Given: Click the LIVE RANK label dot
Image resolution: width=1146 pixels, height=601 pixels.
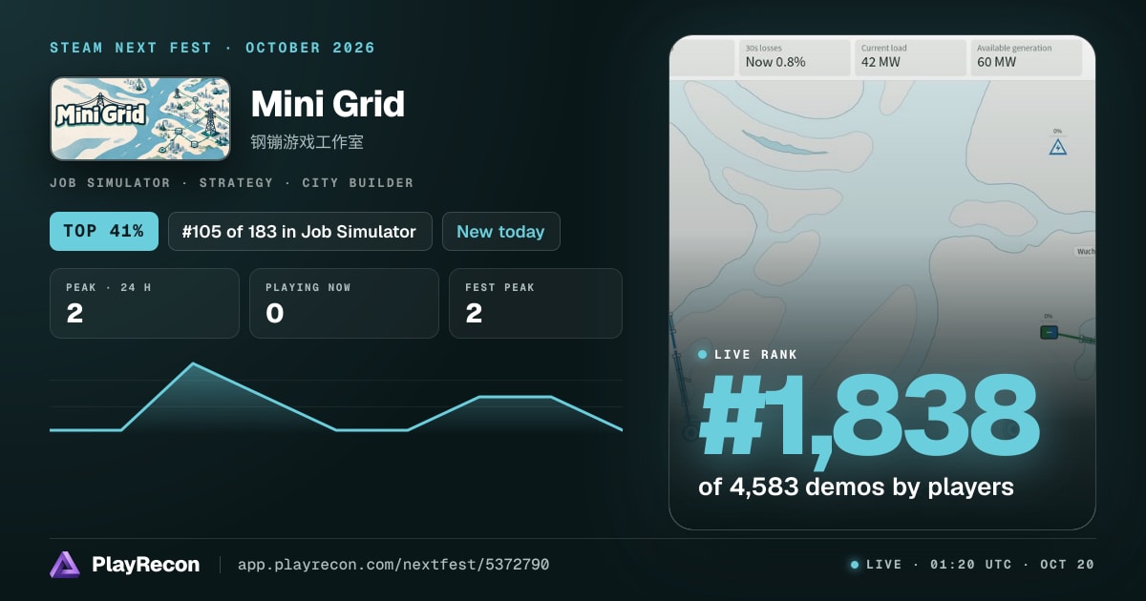Looking at the screenshot, I should pyautogui.click(x=703, y=355).
